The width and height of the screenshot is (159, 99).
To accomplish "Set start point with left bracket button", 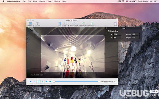I will coord(38,82).
